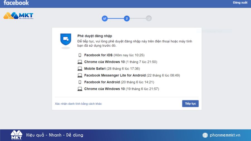Click the MKT logo at top left
Screen dimensions: 251x141
[18, 16]
